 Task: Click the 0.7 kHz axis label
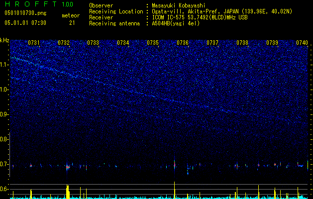4,164
